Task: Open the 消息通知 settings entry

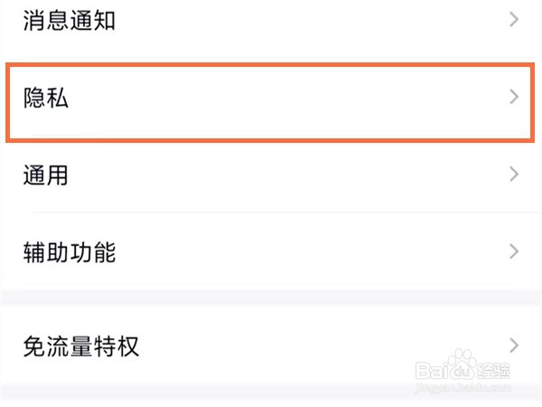Action: click(69, 19)
